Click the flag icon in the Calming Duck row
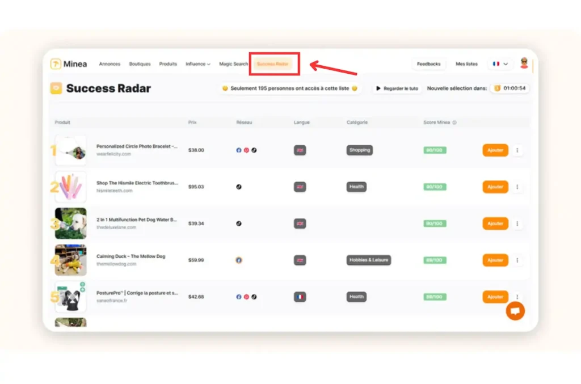Screen dimensions: 581x384 [300, 260]
